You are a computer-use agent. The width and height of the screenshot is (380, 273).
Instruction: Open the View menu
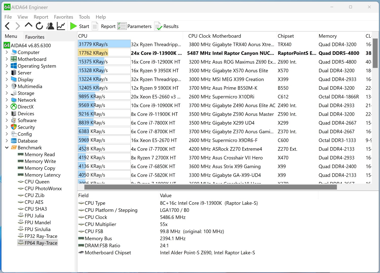(23, 17)
